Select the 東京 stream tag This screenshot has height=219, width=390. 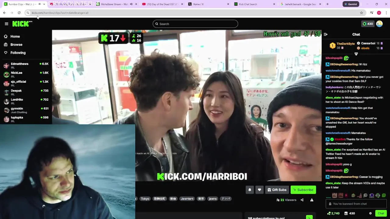click(201, 199)
